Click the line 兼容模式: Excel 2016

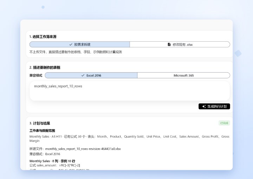tap(45, 154)
